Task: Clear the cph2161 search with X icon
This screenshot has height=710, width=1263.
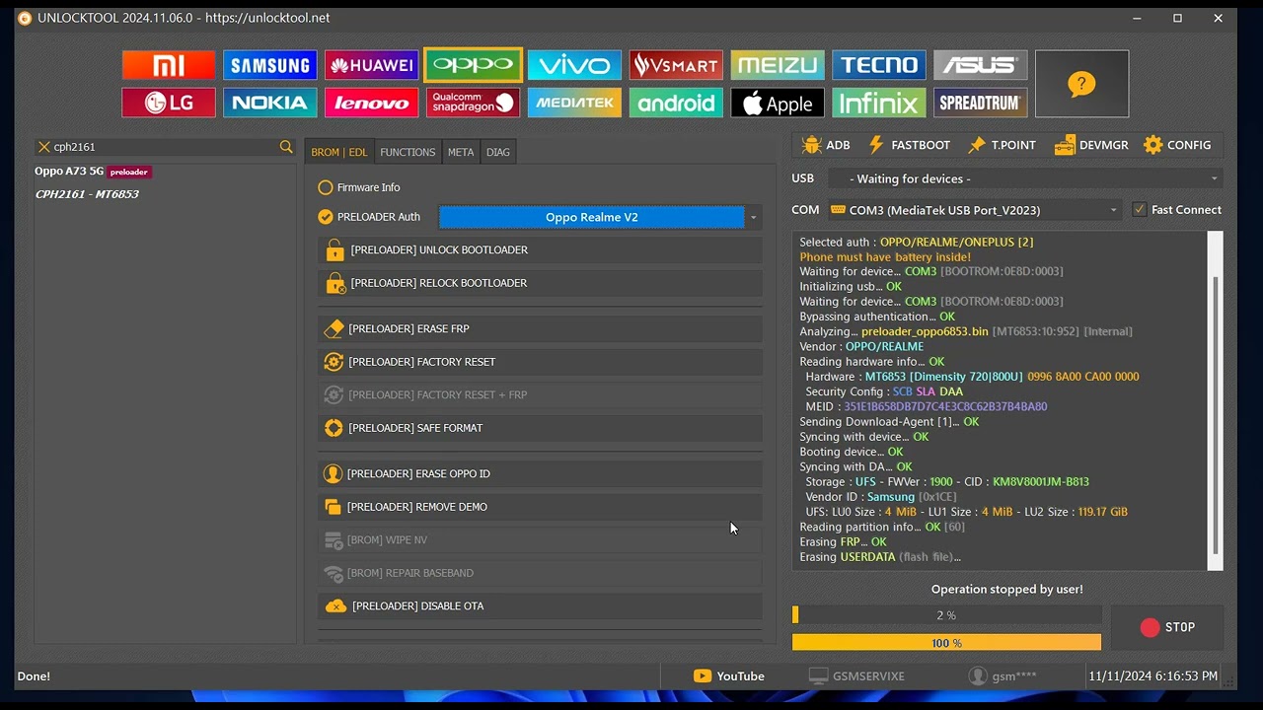Action: (44, 147)
